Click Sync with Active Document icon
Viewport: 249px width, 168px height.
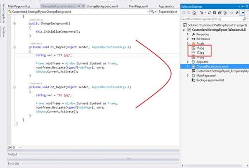click(x=209, y=13)
